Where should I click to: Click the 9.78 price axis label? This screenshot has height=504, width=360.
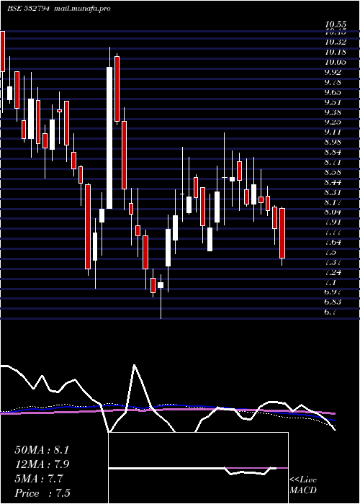[x=334, y=82]
